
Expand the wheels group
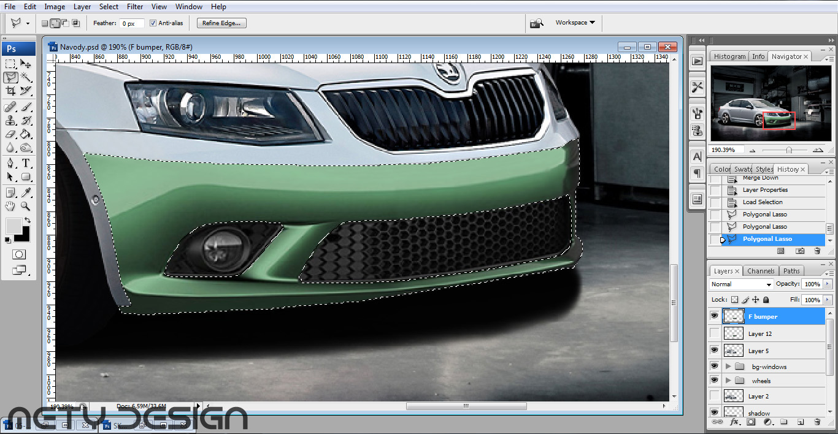point(729,381)
